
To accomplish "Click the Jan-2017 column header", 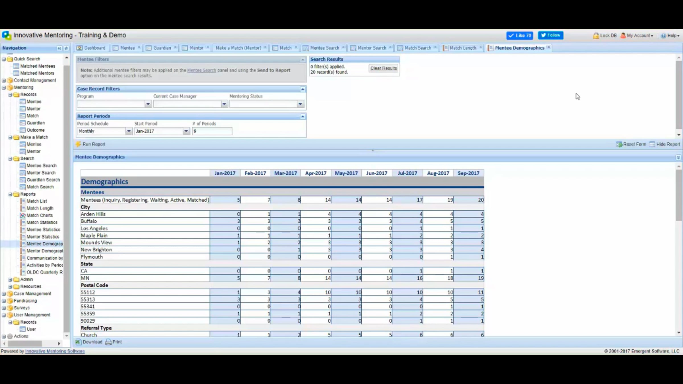I will coord(225,173).
